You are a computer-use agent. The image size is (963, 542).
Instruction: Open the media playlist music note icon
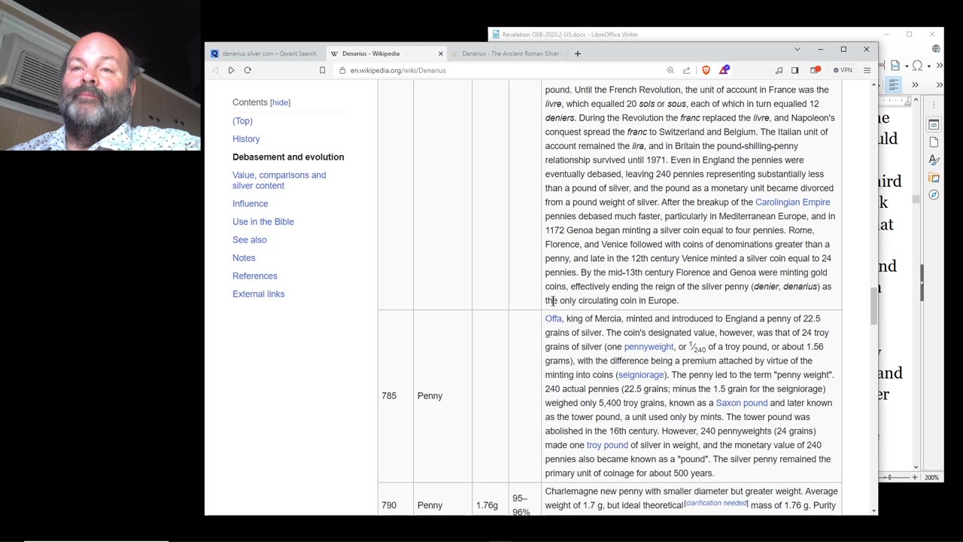click(x=779, y=70)
